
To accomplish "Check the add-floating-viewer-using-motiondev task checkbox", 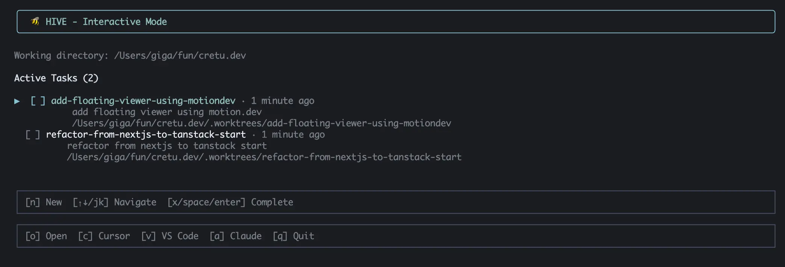I will 38,101.
